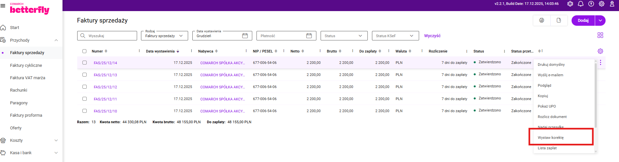Viewport: 619px width, 162px height.
Task: Click the Wyczyść filters link
Action: pyautogui.click(x=432, y=36)
